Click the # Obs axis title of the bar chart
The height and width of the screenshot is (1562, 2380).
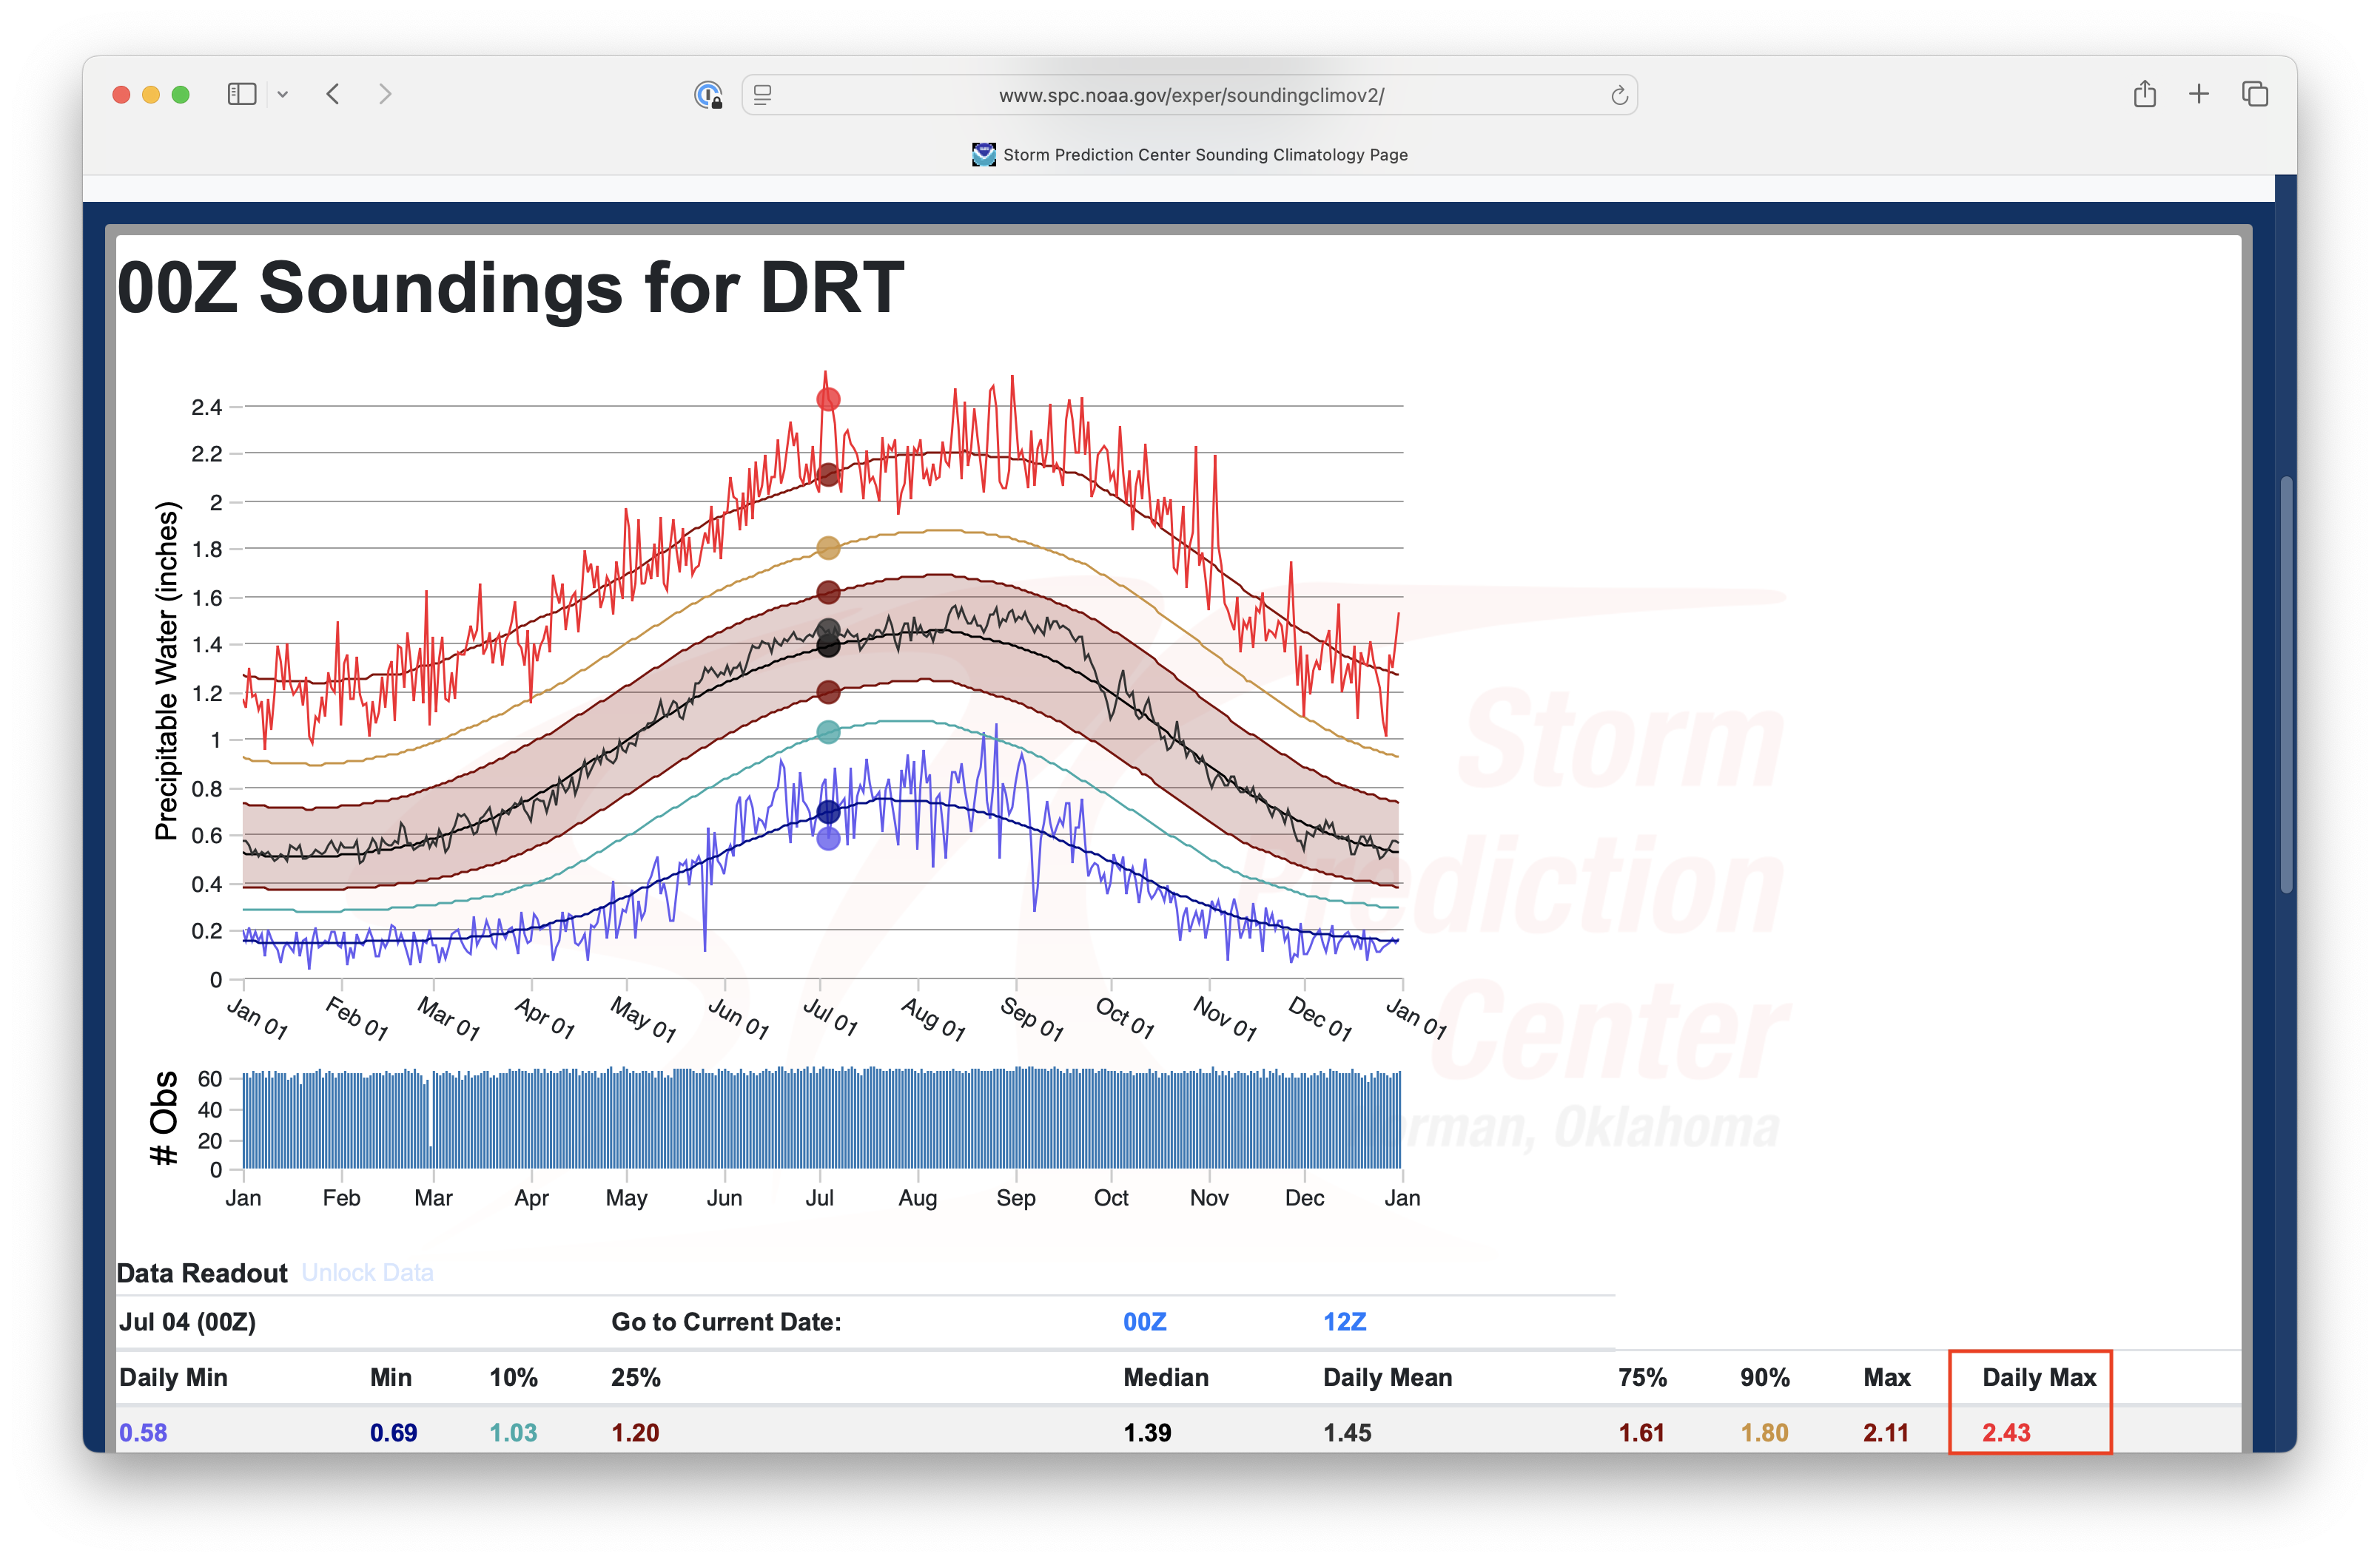(164, 1118)
